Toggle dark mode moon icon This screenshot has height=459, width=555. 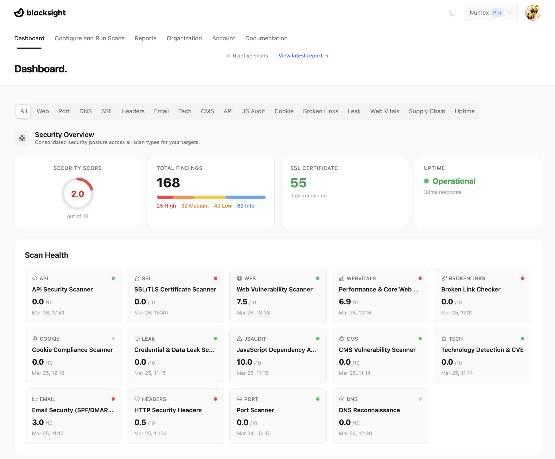click(x=452, y=13)
